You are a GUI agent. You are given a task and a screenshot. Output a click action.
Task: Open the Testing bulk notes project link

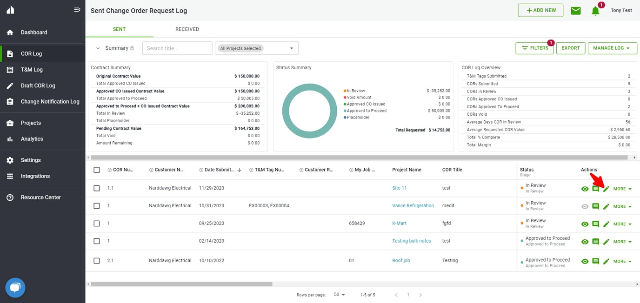pyautogui.click(x=413, y=241)
